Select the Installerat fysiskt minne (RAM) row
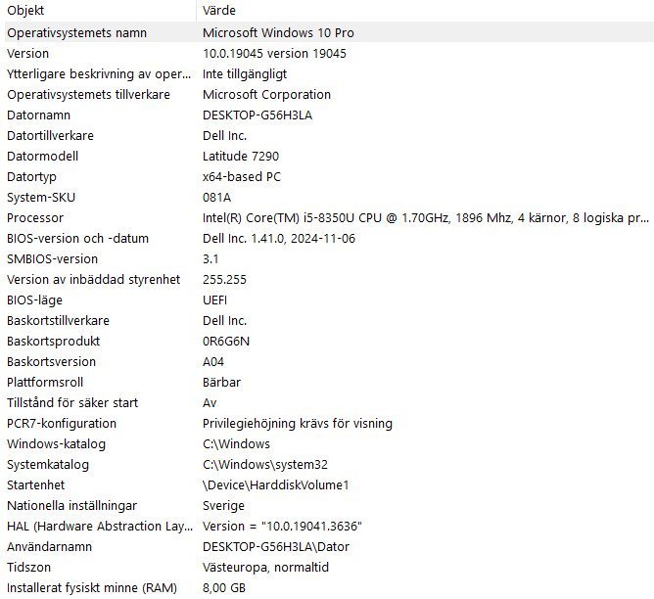Viewport: 654px width, 599px height. coord(91,587)
